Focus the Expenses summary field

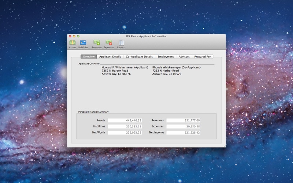coord(183,126)
